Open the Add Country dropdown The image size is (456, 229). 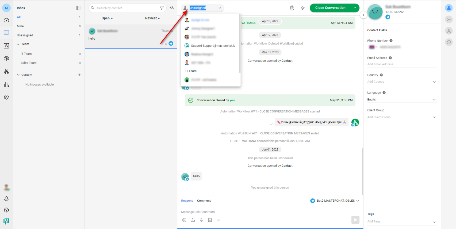click(x=402, y=82)
